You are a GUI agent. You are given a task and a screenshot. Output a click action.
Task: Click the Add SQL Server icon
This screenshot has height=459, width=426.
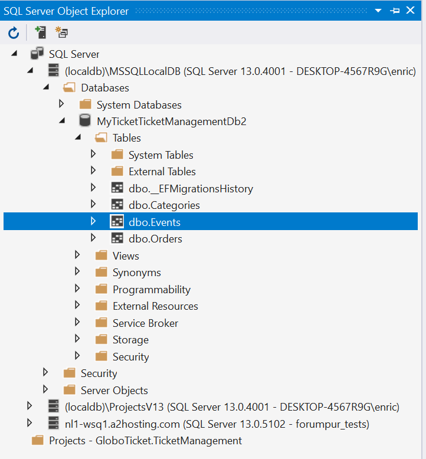coord(40,32)
